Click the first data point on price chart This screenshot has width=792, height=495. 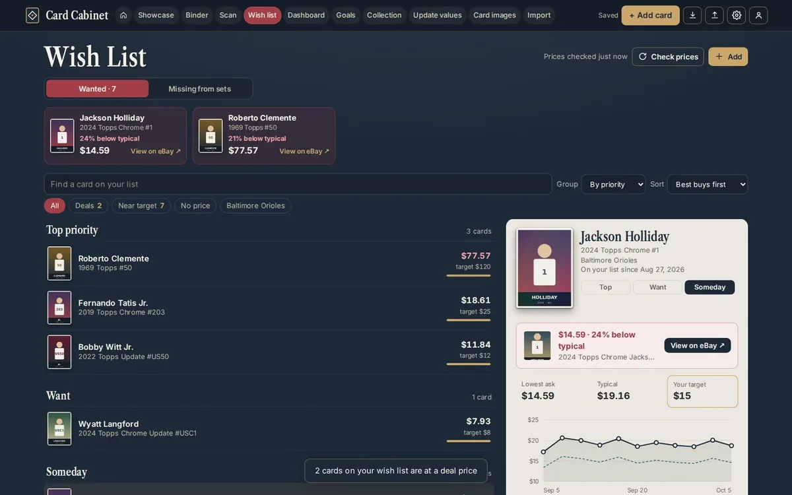[543, 452]
